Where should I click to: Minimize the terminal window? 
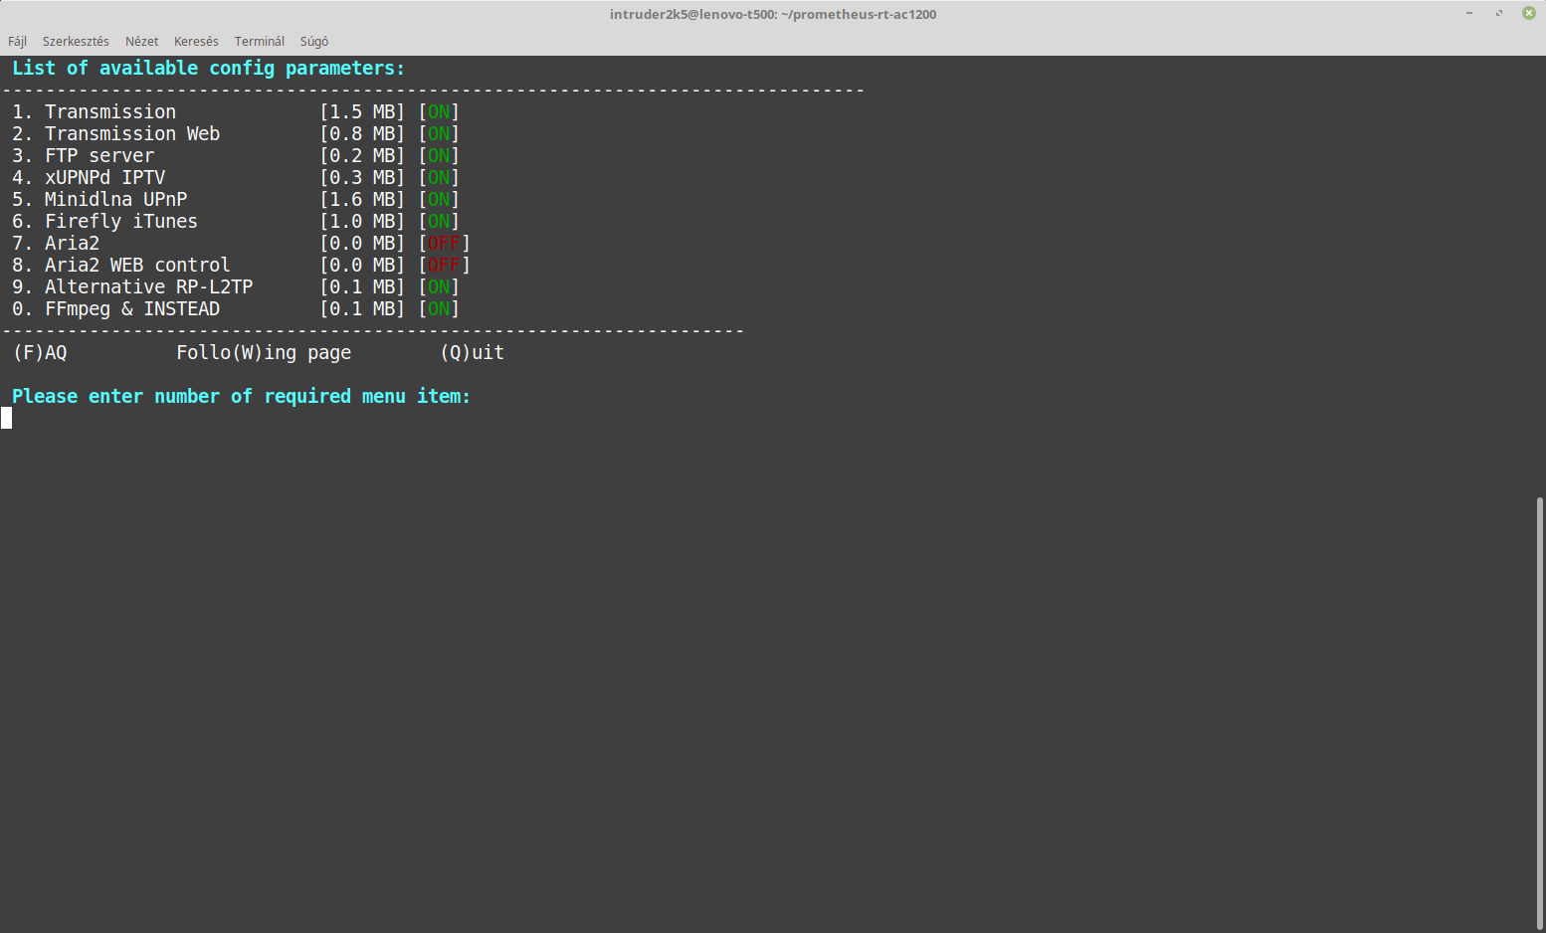tap(1469, 13)
